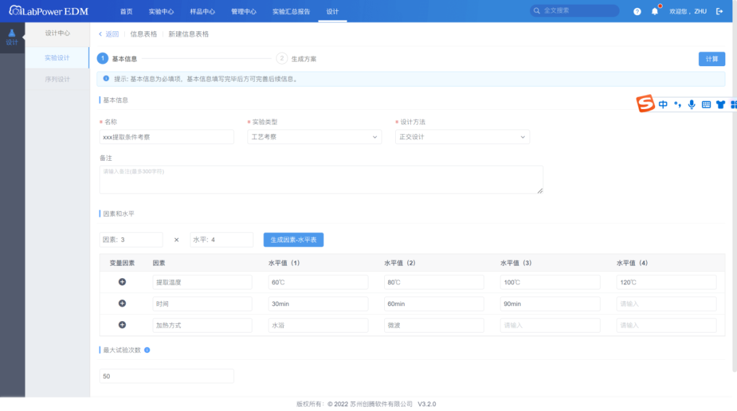The image size is (737, 411).
Task: Click the plus icon in 加热方式 row
Action: click(x=122, y=325)
